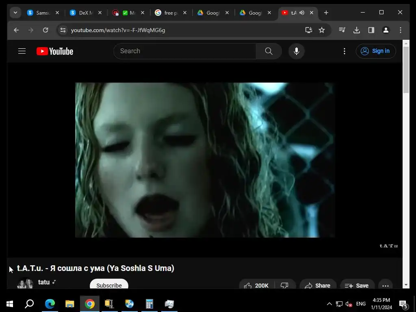
Task: Open the Chrome profile menu
Action: click(x=386, y=30)
